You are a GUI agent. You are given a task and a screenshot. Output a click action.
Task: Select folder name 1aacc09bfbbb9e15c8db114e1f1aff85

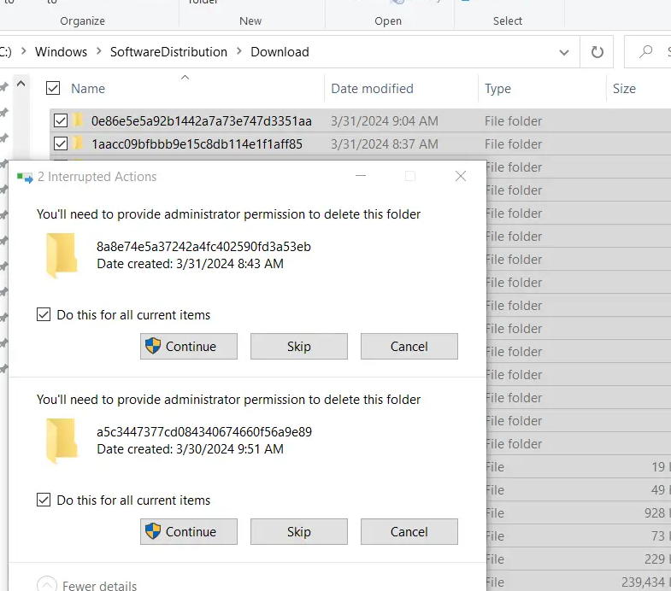pyautogui.click(x=197, y=144)
